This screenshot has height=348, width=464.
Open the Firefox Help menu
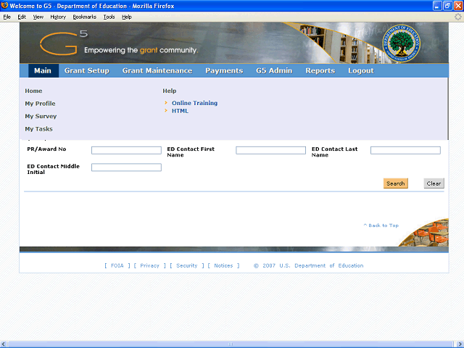[127, 17]
